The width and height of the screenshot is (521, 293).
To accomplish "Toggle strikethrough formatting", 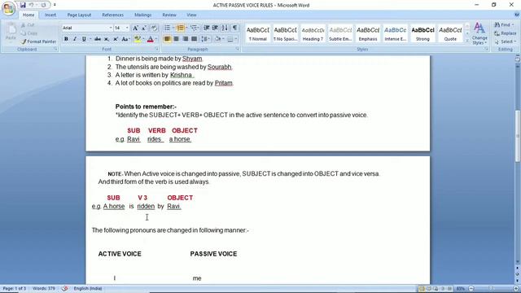I will [x=98, y=39].
